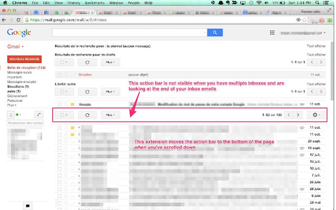Viewport: 336px width, 210px height.
Task: Click the yellow importance marker on an email
Action: point(73,128)
